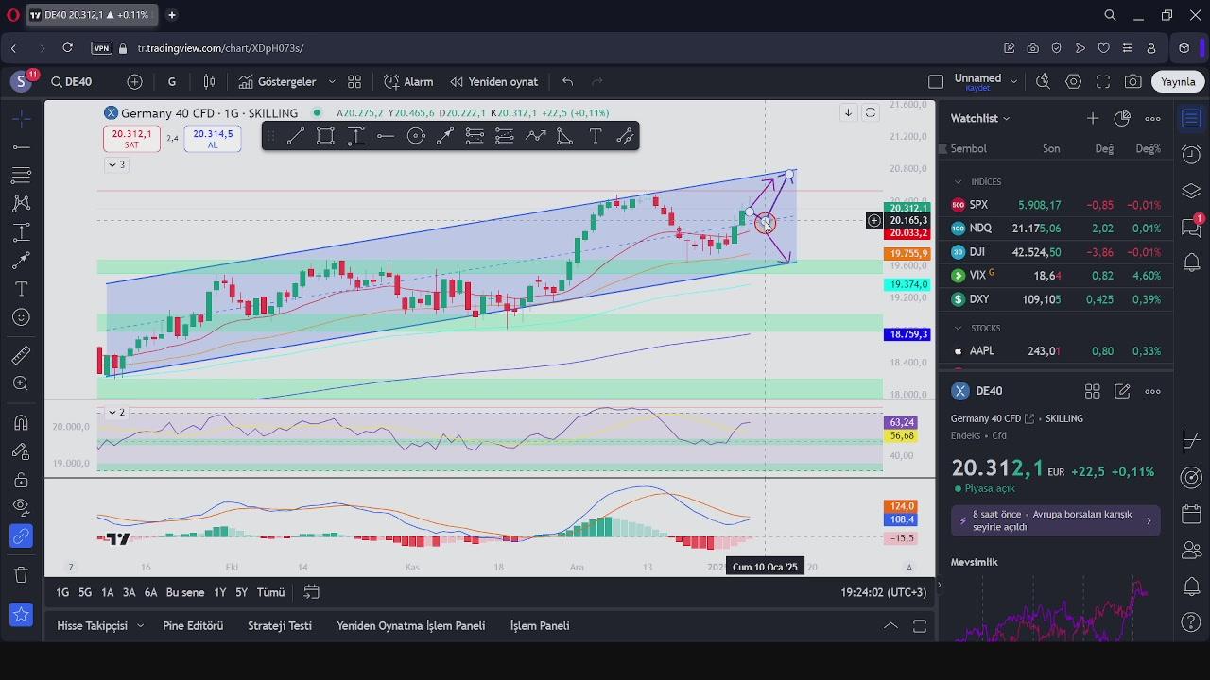Open Göstergeler indicators menu
Image resolution: width=1210 pixels, height=680 pixels.
(278, 82)
